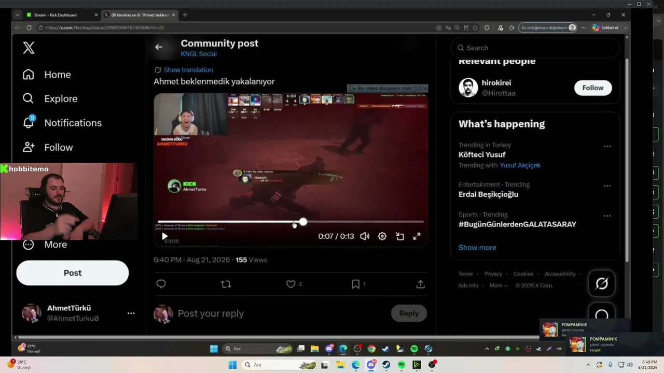
Task: Open the Ads Info footer link
Action: click(468, 285)
